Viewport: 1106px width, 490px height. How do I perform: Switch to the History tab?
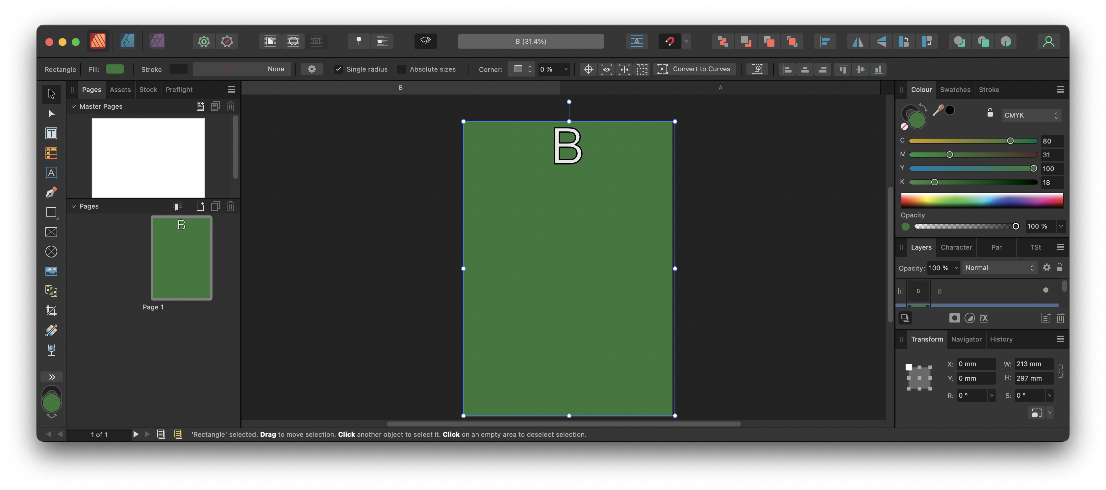pyautogui.click(x=1001, y=339)
